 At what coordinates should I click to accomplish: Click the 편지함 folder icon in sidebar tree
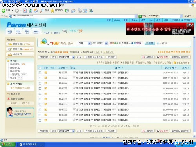click(x=8, y=61)
